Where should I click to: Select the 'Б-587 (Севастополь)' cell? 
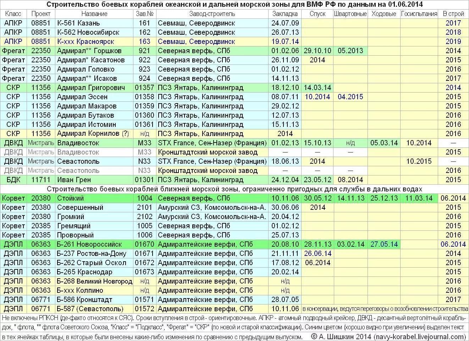point(94,309)
